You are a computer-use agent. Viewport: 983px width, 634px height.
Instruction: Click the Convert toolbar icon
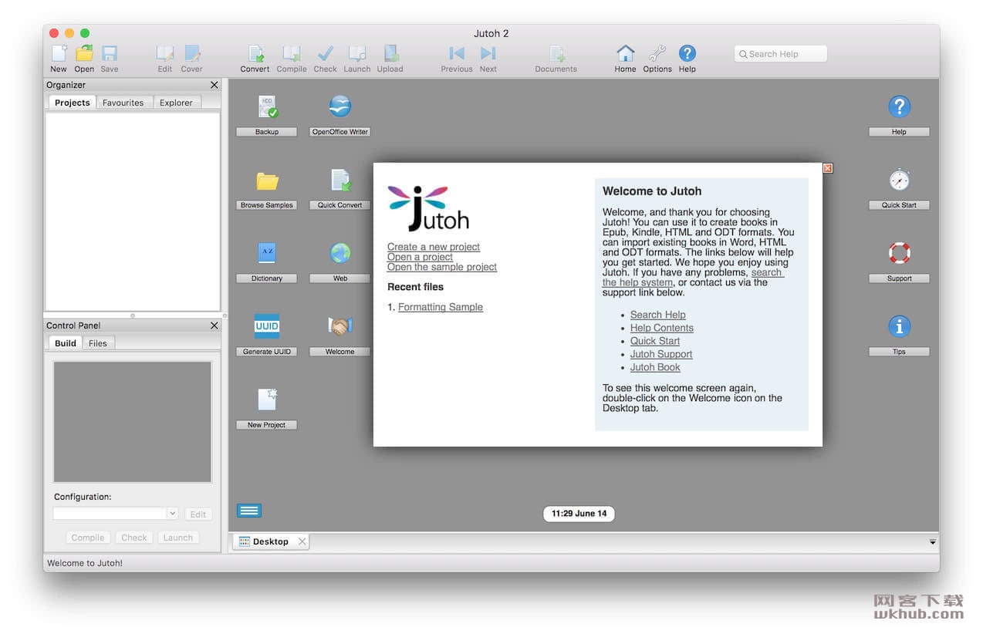click(255, 53)
